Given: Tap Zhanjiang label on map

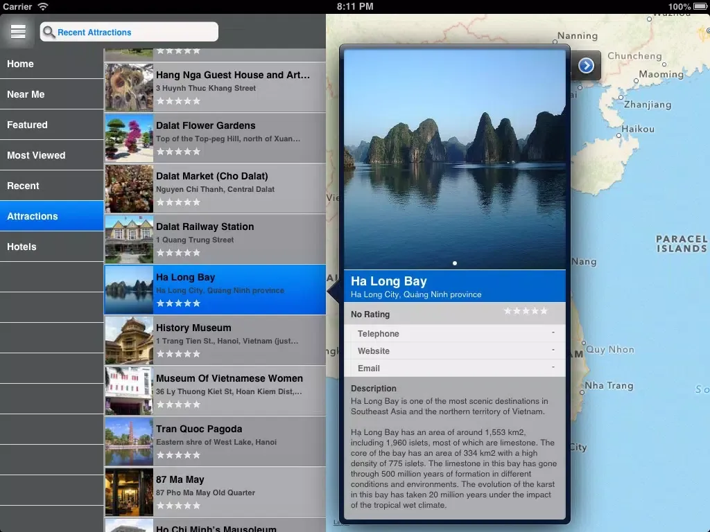Looking at the screenshot, I should [648, 105].
